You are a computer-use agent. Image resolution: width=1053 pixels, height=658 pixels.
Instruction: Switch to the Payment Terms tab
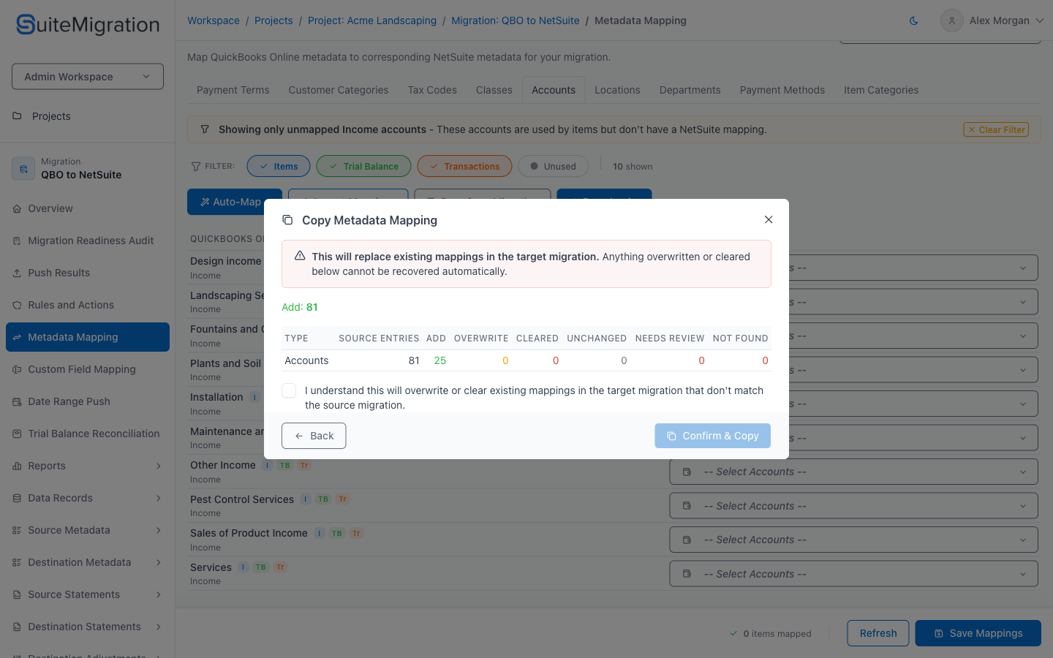pos(233,90)
